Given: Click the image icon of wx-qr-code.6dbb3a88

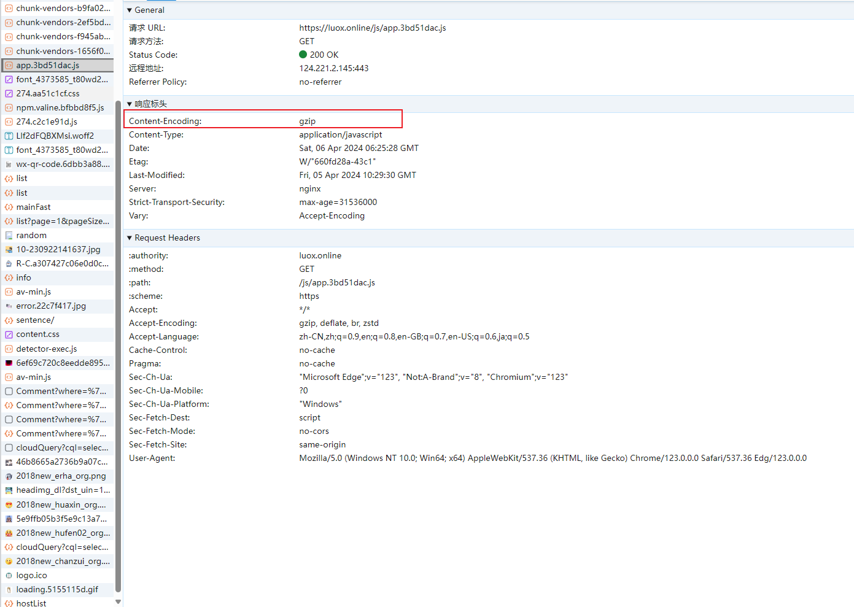Looking at the screenshot, I should pyautogui.click(x=9, y=164).
